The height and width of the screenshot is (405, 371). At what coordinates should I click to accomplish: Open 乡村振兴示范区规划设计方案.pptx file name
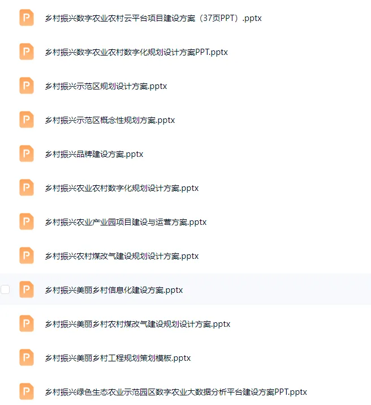point(106,86)
